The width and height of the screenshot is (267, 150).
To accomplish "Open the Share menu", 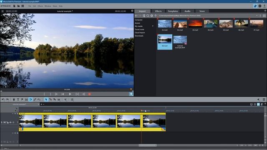I will [x=55, y=6].
